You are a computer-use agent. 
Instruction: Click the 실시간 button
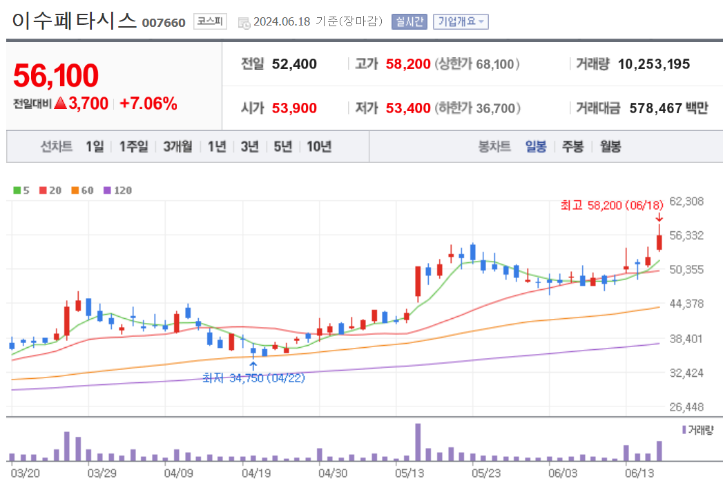pos(409,21)
